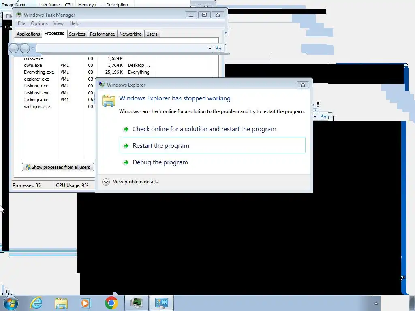
Task: Open the File menu in Task Manager
Action: [21, 23]
